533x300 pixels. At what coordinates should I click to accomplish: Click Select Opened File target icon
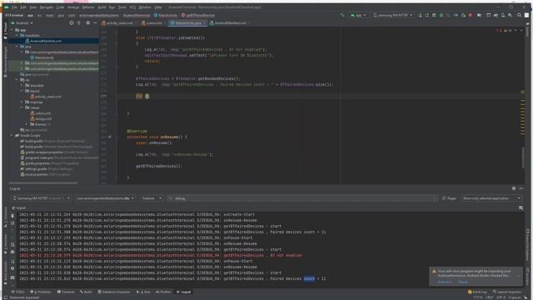(x=72, y=23)
